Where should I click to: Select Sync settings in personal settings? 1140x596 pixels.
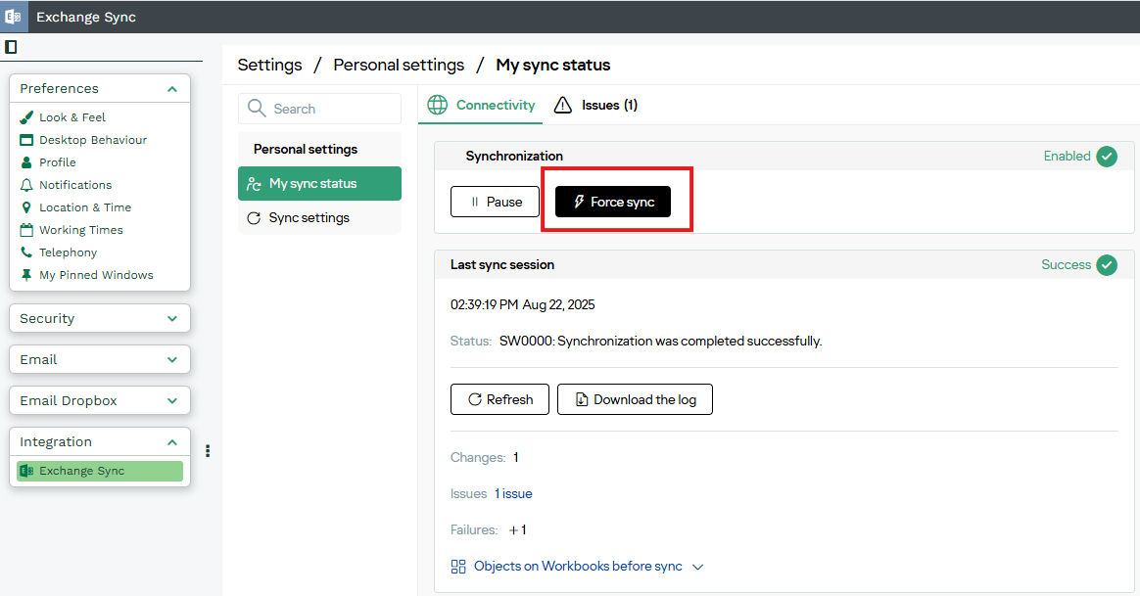(309, 218)
